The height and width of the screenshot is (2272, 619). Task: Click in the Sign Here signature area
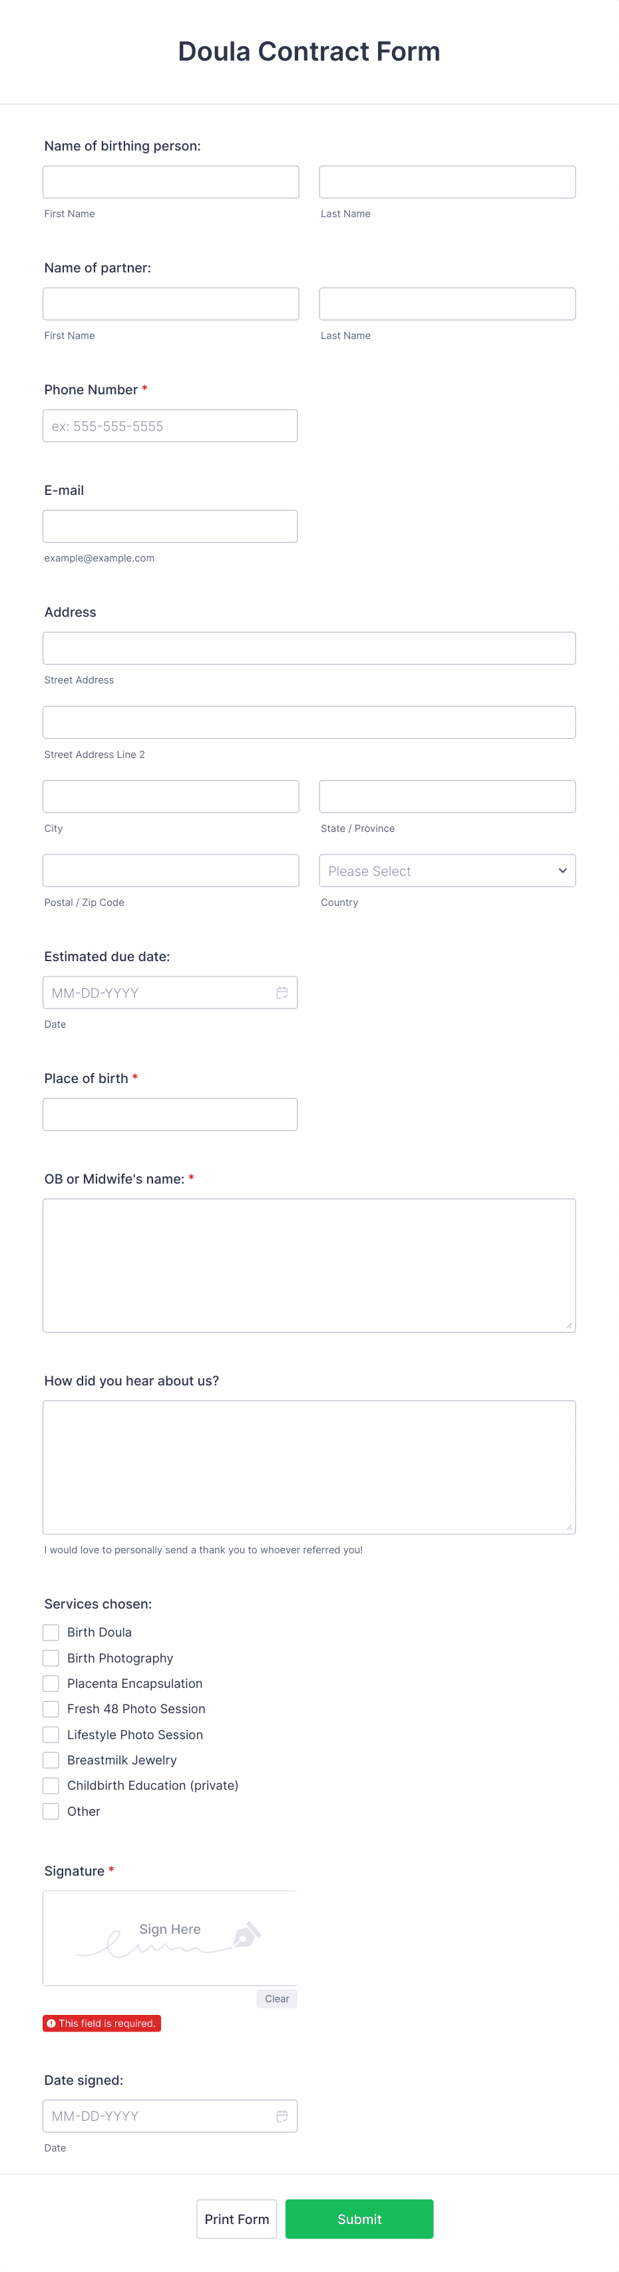[x=170, y=1938]
